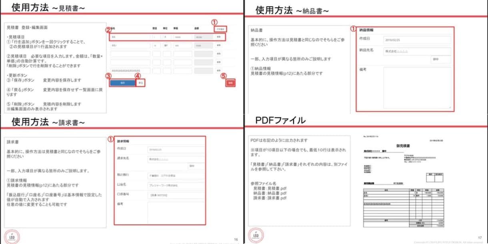Click the 作成日 date field on the 請求書 form
This screenshot has width=488, height=244.
pos(176,150)
